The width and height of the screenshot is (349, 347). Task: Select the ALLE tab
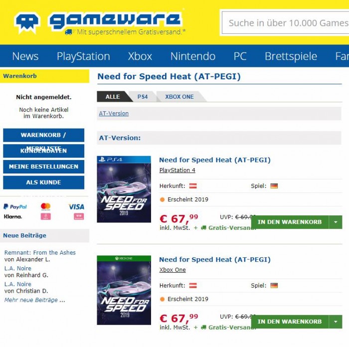(113, 97)
